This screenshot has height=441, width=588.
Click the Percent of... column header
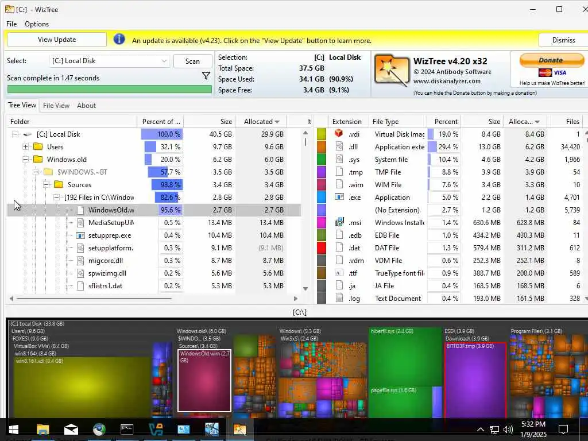click(161, 122)
